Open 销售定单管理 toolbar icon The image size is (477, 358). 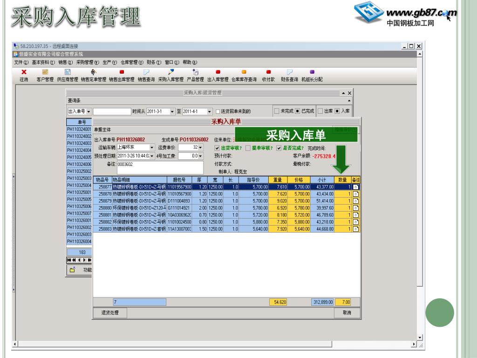pyautogui.click(x=93, y=72)
